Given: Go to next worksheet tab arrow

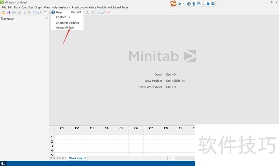Looking at the screenshot, I should (x=60, y=158).
